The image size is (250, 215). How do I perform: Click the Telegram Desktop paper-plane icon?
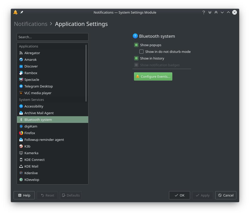[21, 86]
